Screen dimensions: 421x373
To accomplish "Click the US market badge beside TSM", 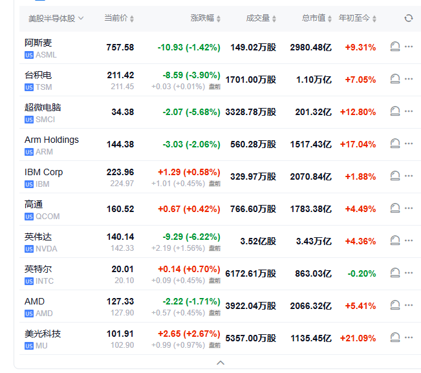I will coord(29,87).
